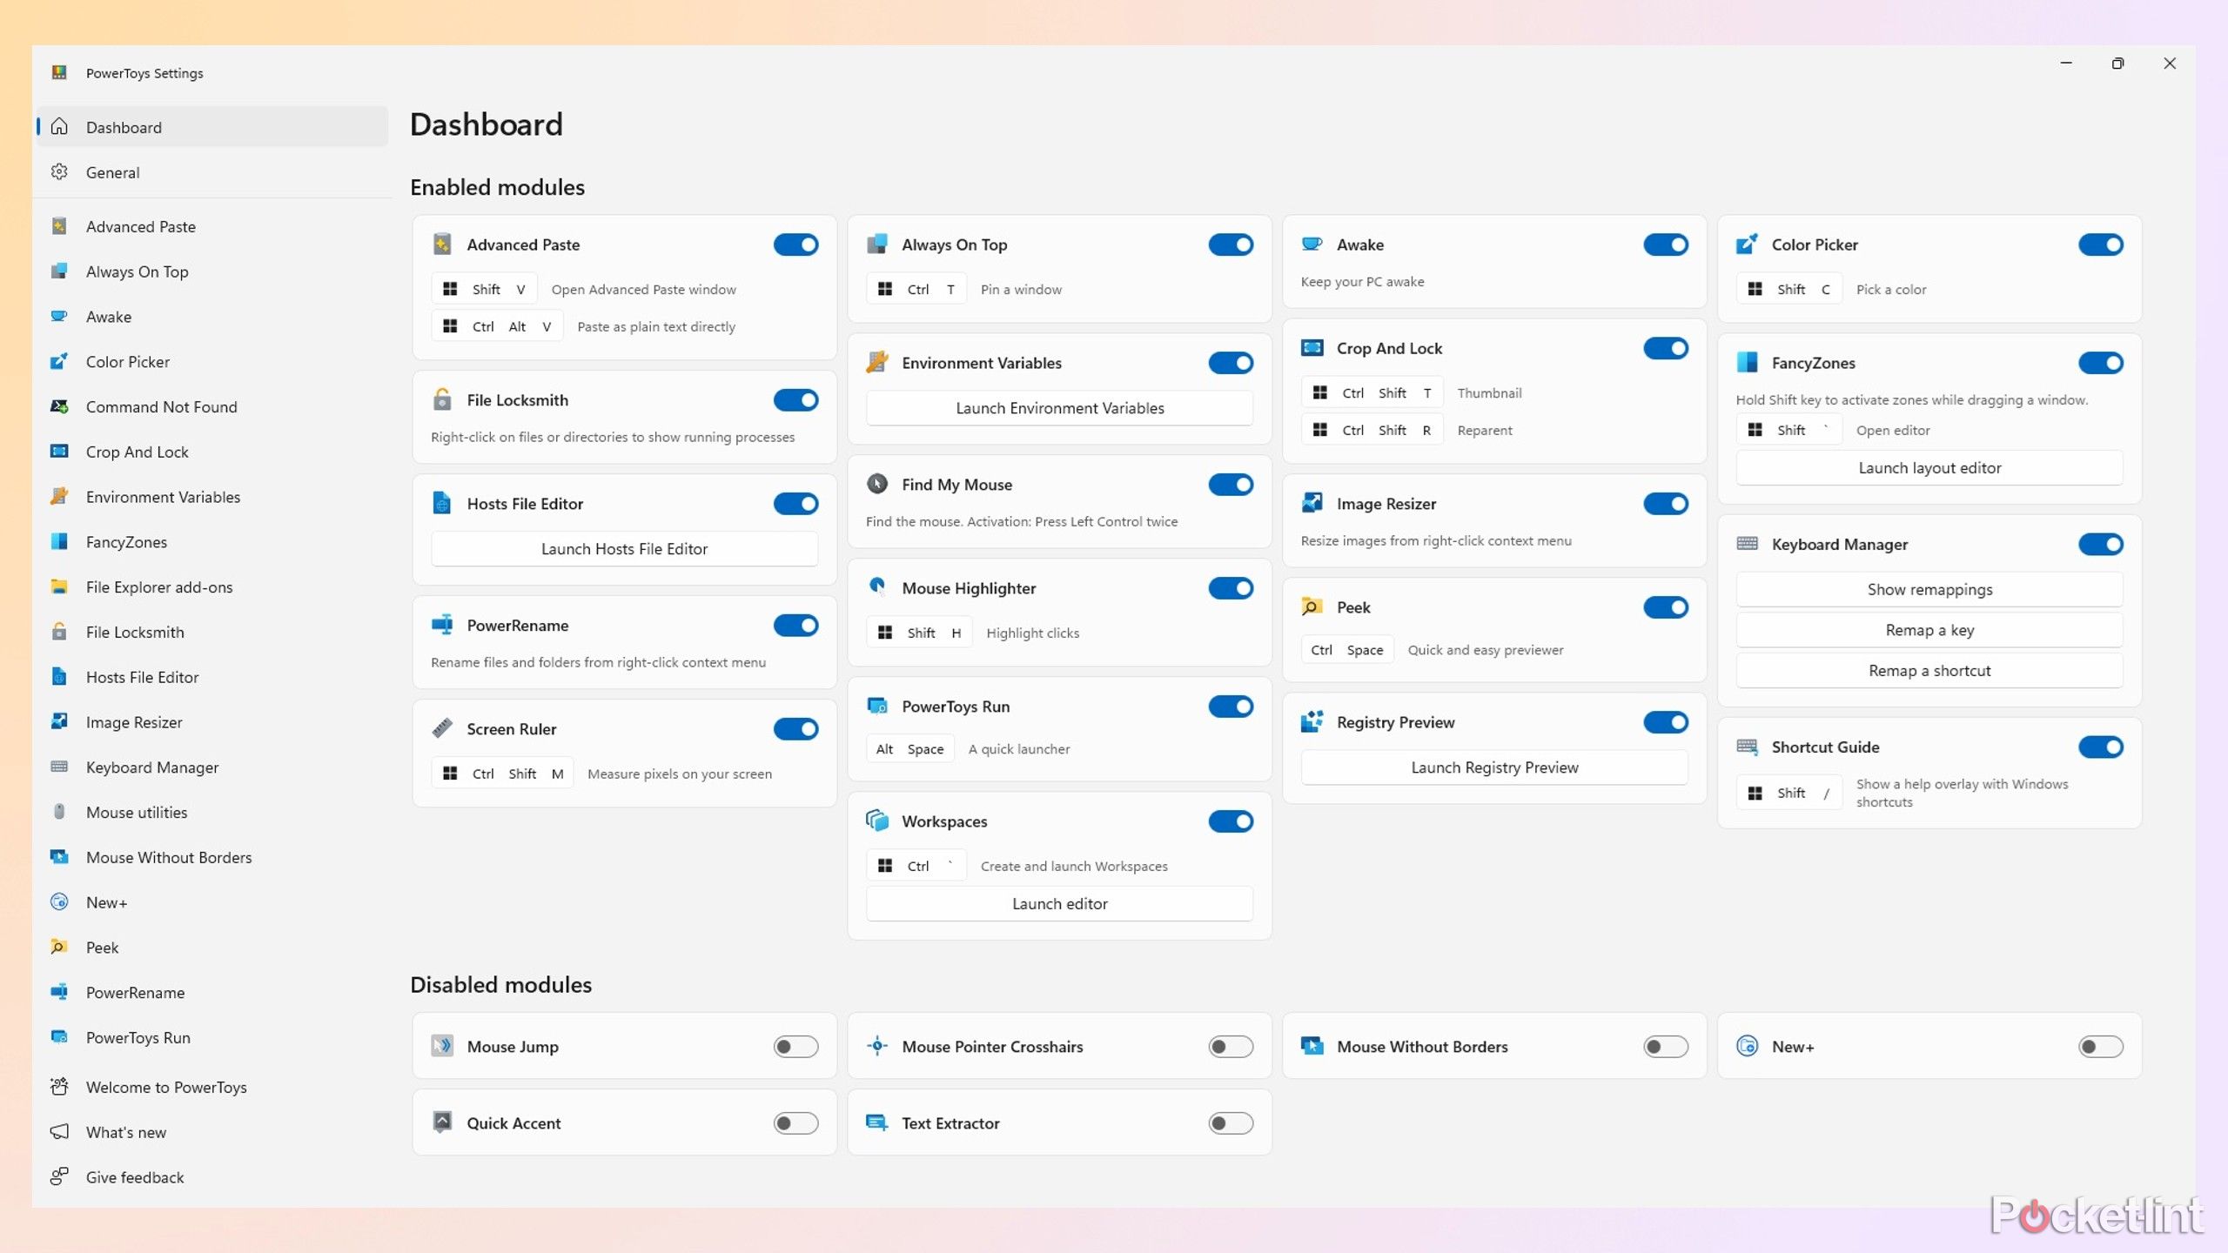Screen dimensions: 2228x1253
Task: Click the PowerToys Settings app icon
Action: click(59, 72)
